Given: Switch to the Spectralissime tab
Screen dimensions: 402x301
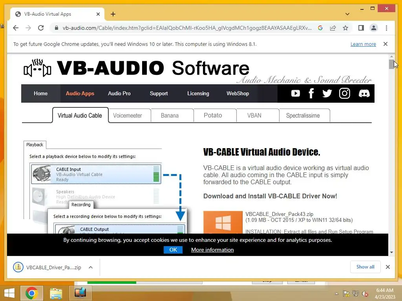Looking at the screenshot, I should (304, 116).
